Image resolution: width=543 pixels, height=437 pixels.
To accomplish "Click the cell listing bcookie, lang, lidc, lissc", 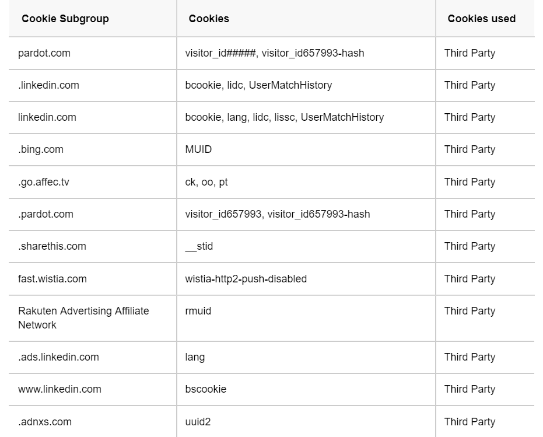I will tap(284, 117).
